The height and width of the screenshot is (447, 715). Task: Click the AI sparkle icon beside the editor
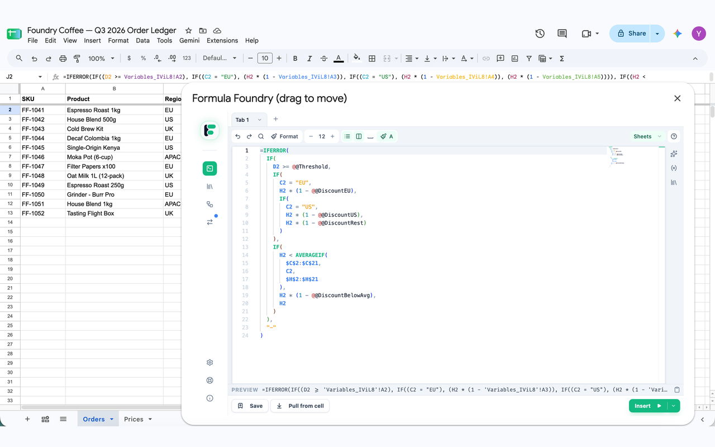click(x=674, y=154)
